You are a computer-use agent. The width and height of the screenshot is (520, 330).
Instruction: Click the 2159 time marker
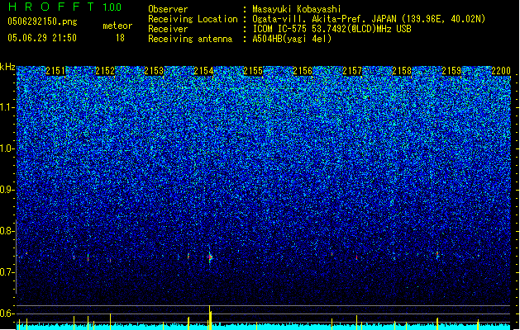451,71
